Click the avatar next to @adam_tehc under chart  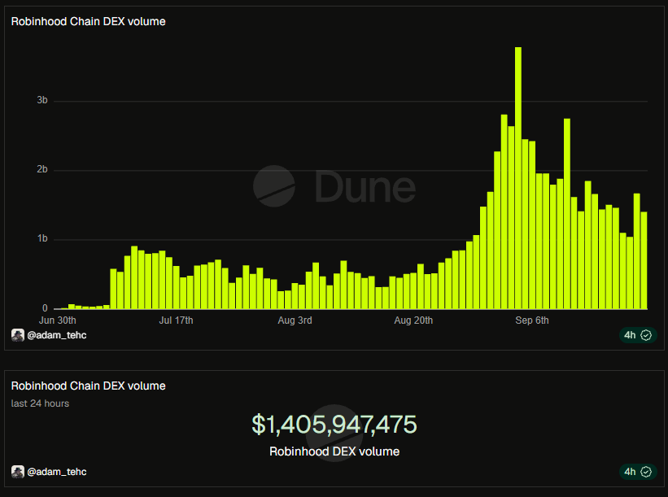[x=17, y=335]
